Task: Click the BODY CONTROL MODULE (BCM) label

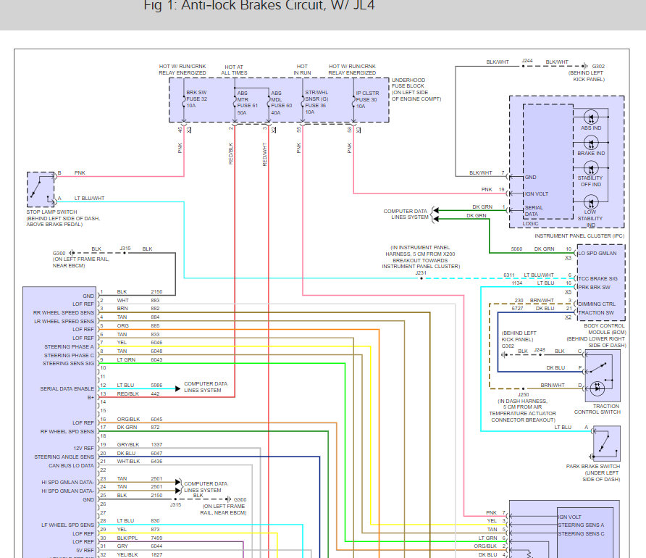Action: tap(605, 329)
